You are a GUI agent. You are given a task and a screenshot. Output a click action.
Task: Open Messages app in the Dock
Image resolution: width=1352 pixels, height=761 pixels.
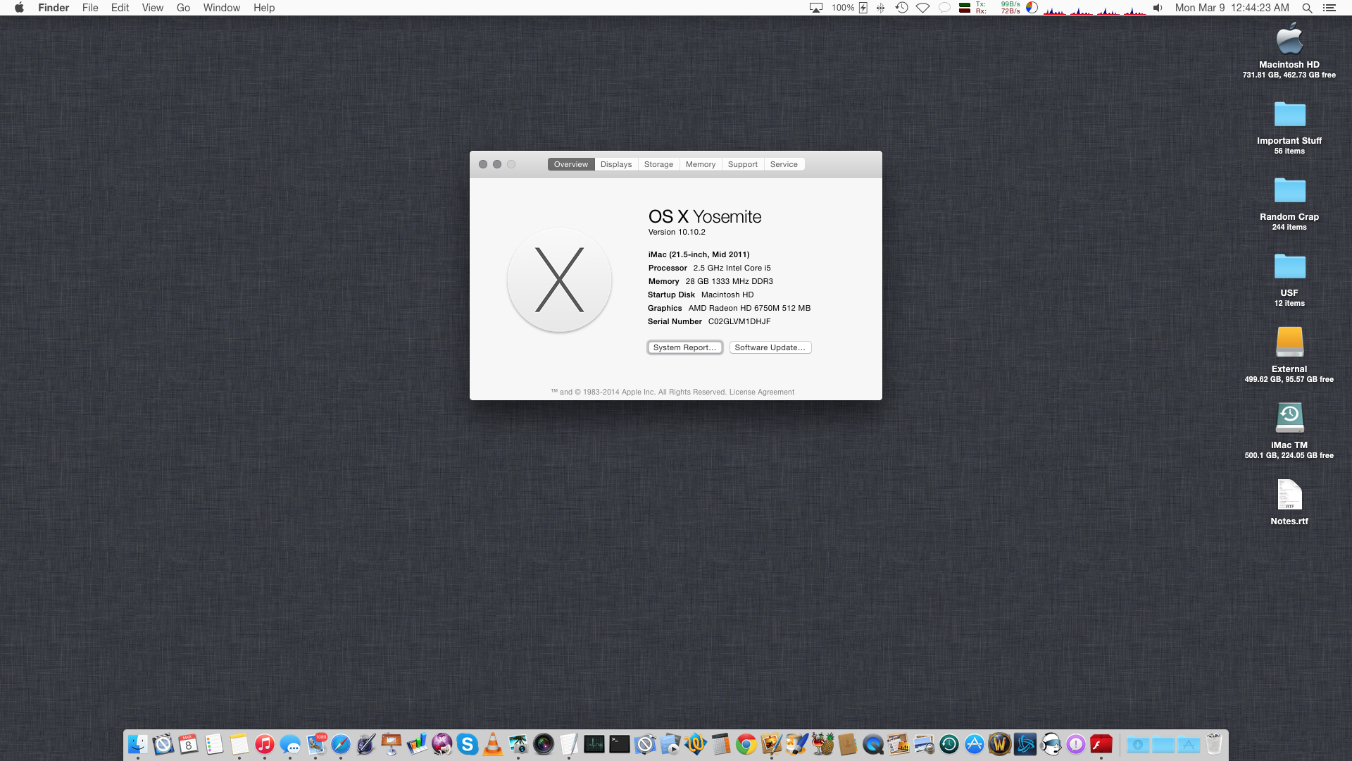click(290, 744)
